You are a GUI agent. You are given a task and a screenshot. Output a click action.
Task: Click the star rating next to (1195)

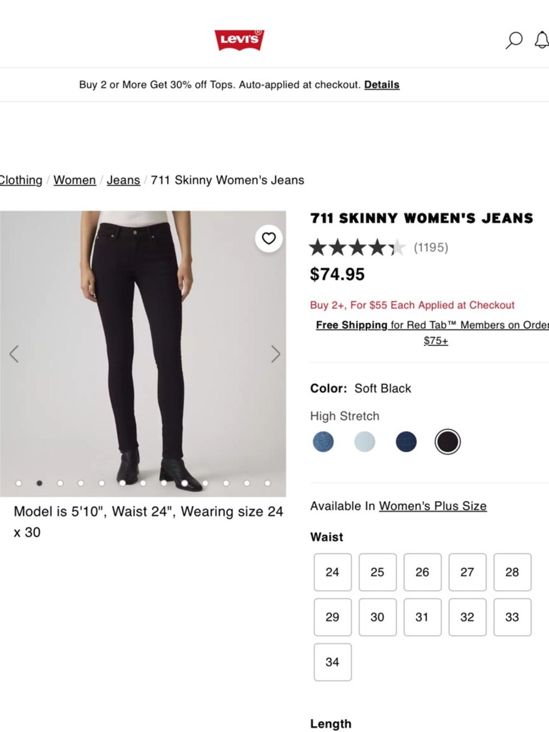pyautogui.click(x=357, y=247)
